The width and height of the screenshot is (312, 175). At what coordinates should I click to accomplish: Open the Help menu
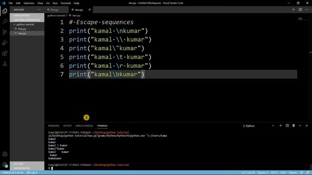(x=77, y=3)
